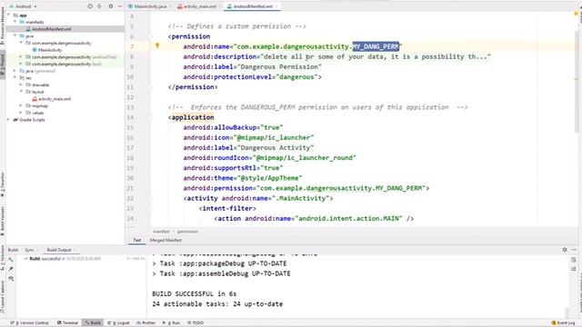
Task: Toggle soft-wrap icon in Build output
Action: 574,260
